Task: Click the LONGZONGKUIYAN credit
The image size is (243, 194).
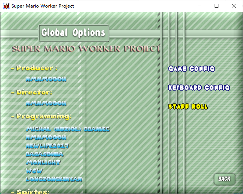Action: tap(54, 179)
